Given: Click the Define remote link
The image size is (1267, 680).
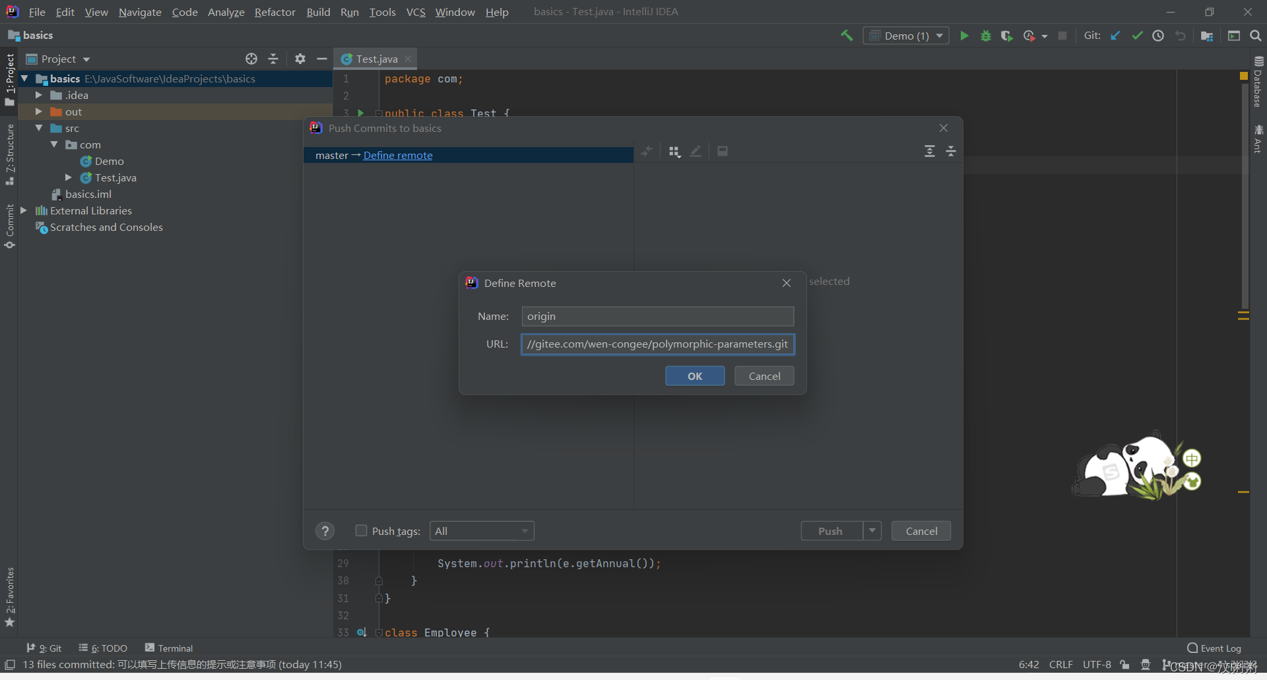Looking at the screenshot, I should click(x=398, y=156).
